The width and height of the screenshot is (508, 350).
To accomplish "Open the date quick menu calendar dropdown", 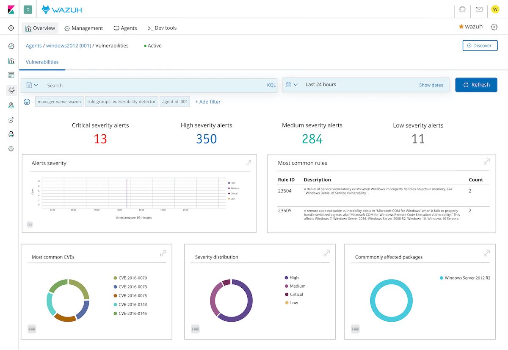I will tap(292, 85).
